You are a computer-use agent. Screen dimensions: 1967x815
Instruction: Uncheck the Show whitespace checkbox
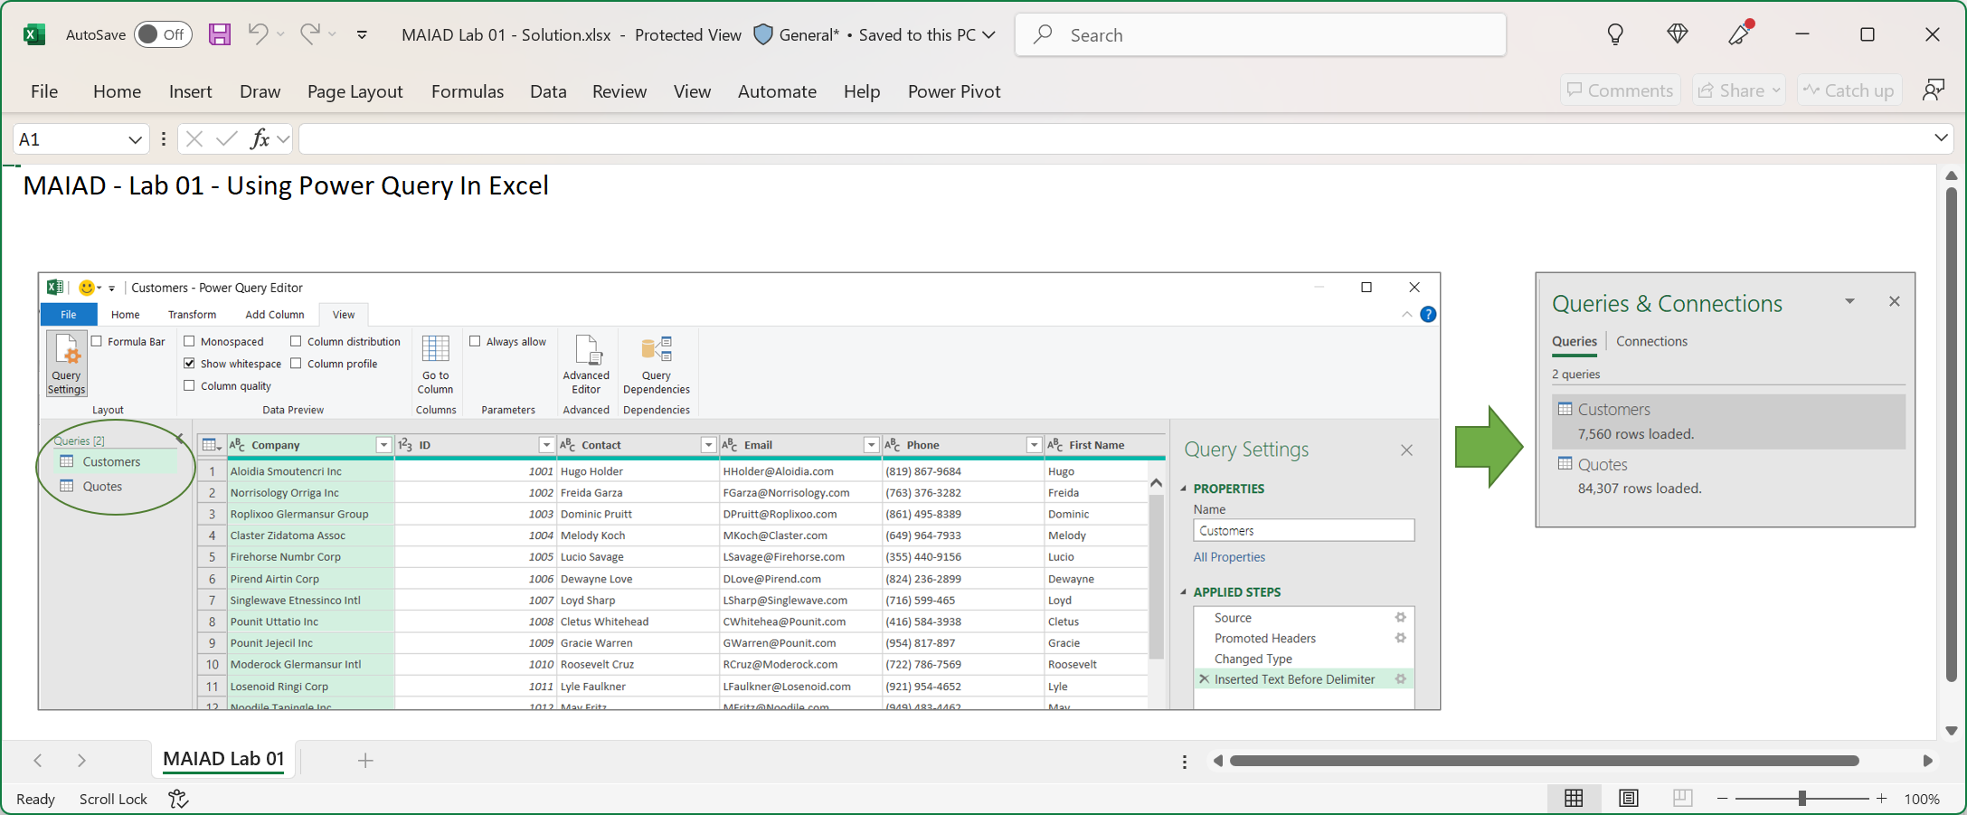tap(189, 363)
